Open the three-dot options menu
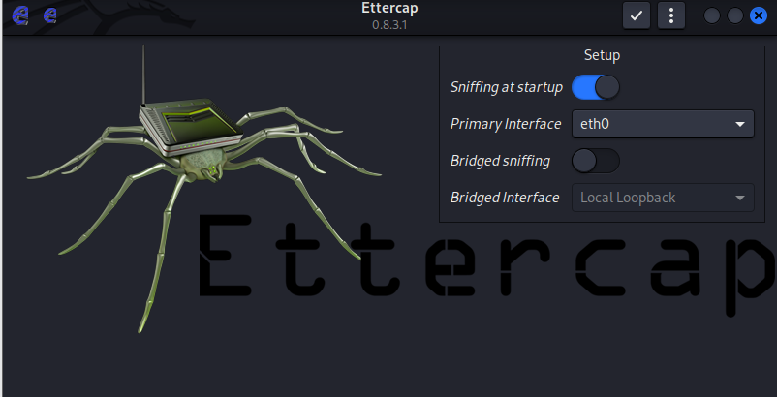The width and height of the screenshot is (777, 397). click(x=671, y=15)
